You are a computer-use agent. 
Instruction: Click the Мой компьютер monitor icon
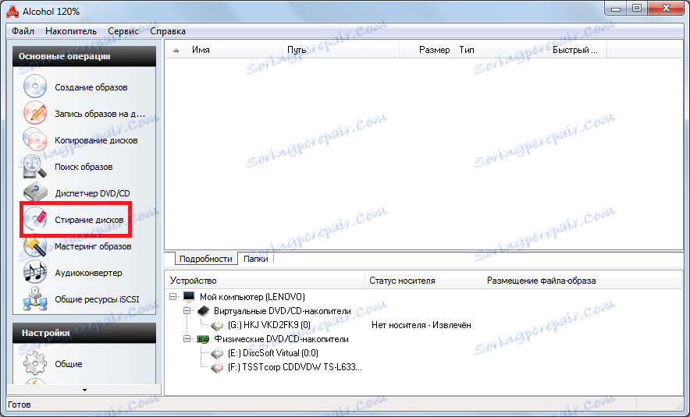[189, 297]
